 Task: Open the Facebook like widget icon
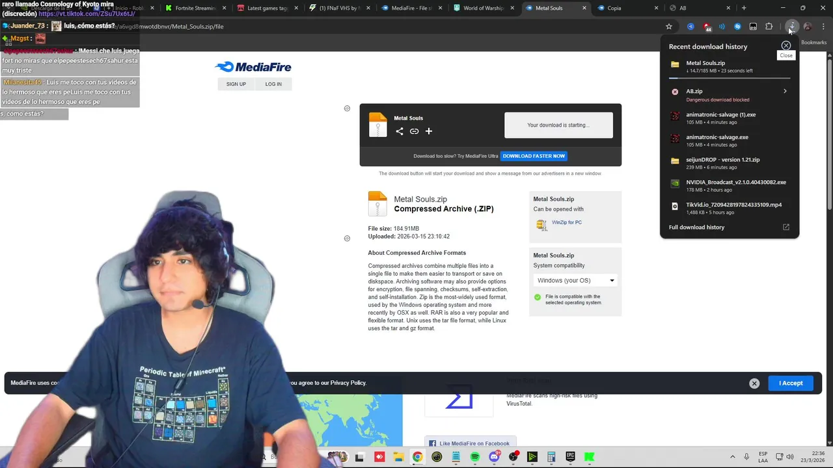[432, 443]
